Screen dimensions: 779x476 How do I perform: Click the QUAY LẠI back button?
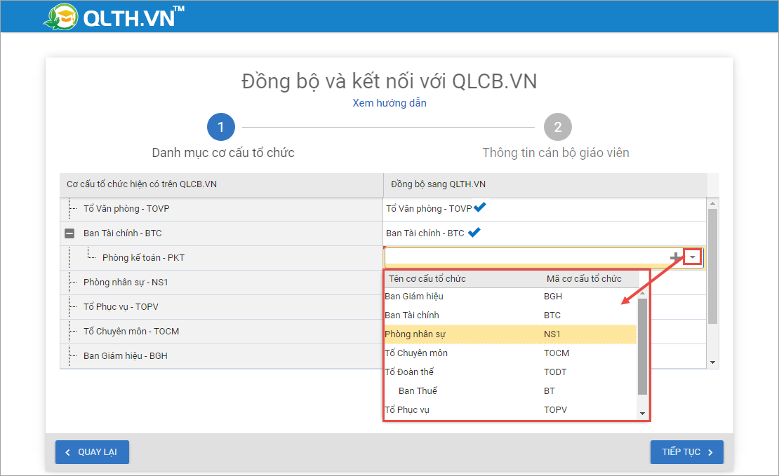pos(92,452)
